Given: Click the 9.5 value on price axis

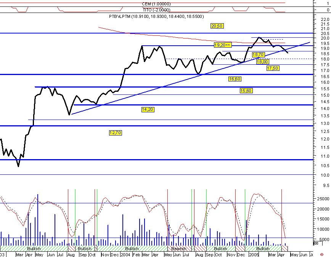Looking at the screenshot, I should tap(326, 185).
